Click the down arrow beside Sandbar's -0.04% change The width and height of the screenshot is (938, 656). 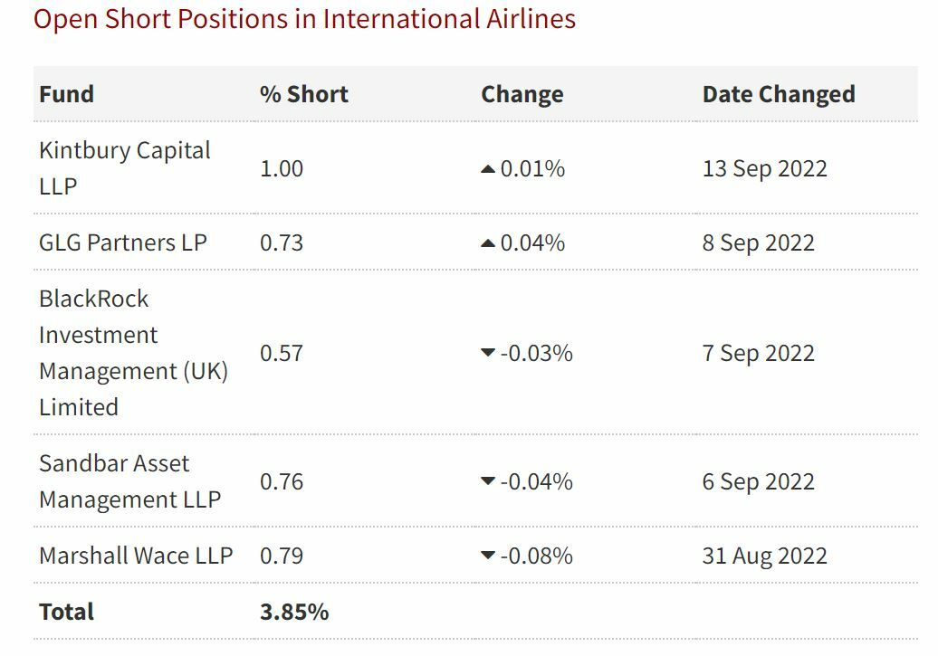point(488,481)
